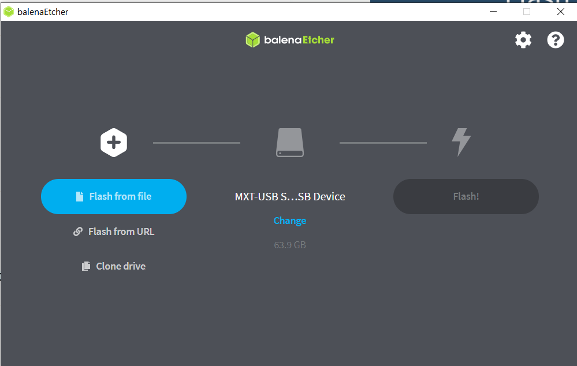The width and height of the screenshot is (577, 366).
Task: Choose Flash from file
Action: click(x=114, y=196)
